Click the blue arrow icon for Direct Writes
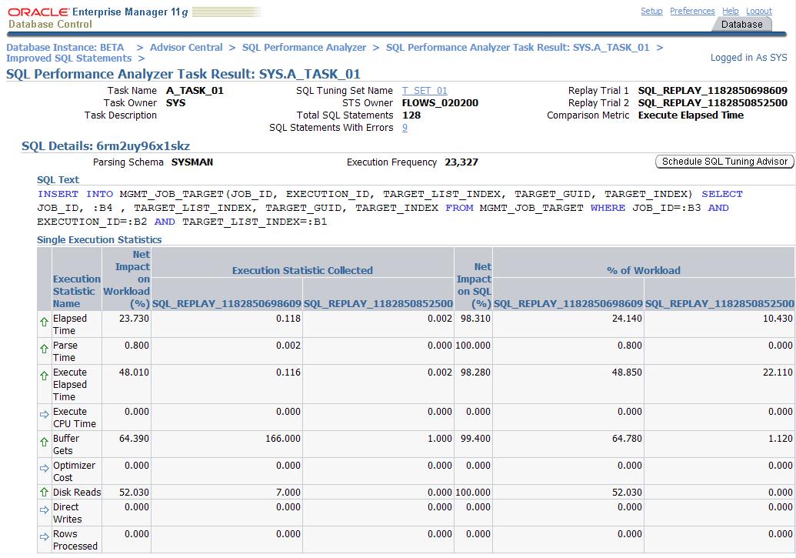The image size is (796, 558). [x=44, y=512]
